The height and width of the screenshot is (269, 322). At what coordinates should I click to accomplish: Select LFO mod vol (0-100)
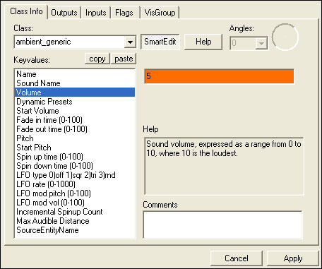75,203
